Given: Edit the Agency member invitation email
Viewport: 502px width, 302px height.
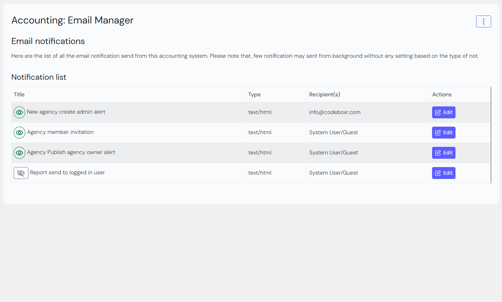Looking at the screenshot, I should point(444,132).
